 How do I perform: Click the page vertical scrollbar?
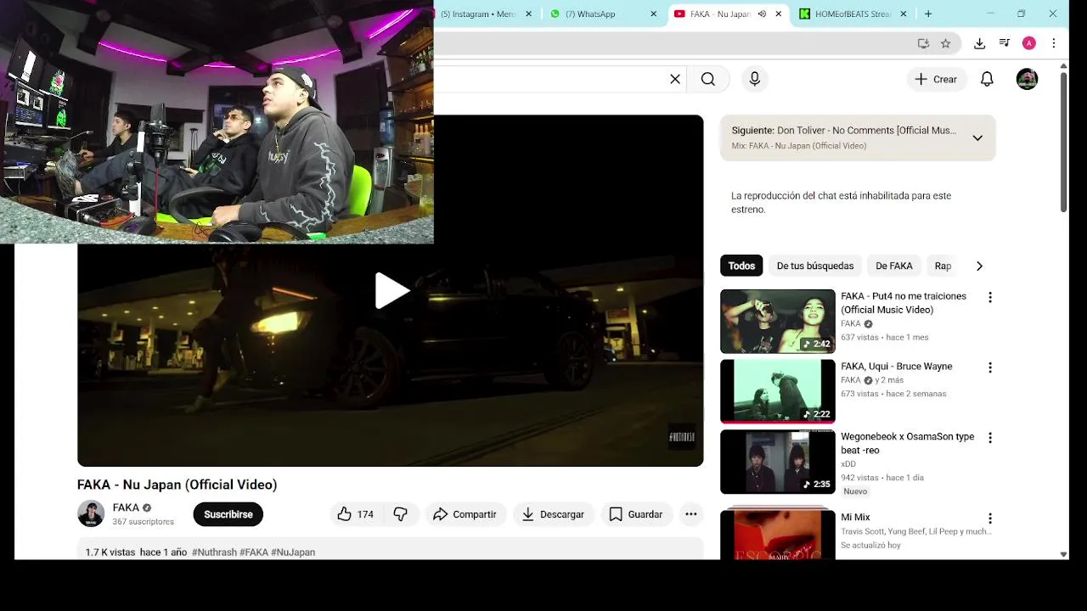click(1064, 143)
